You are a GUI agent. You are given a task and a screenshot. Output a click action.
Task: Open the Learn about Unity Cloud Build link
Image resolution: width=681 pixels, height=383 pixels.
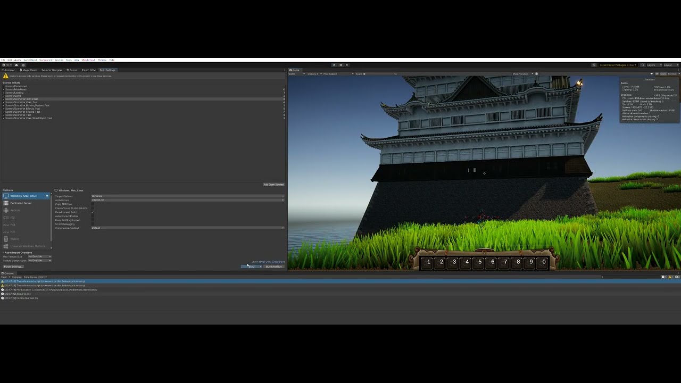267,262
